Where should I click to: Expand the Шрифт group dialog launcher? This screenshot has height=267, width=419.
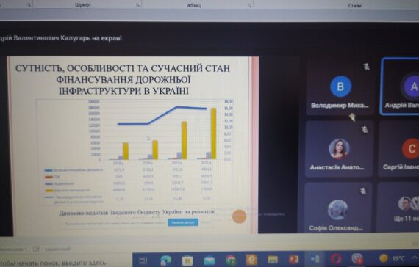pos(137,5)
